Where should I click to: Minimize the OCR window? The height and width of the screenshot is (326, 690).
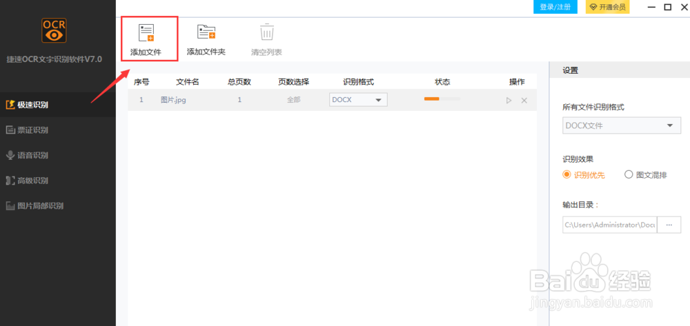(651, 7)
